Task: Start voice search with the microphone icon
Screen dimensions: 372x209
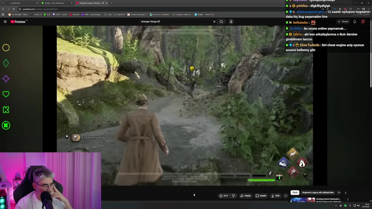Action: [x=231, y=21]
